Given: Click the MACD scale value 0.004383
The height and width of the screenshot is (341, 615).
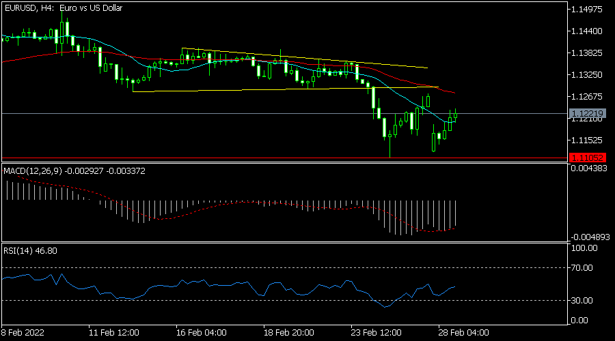Looking at the screenshot, I should (589, 168).
